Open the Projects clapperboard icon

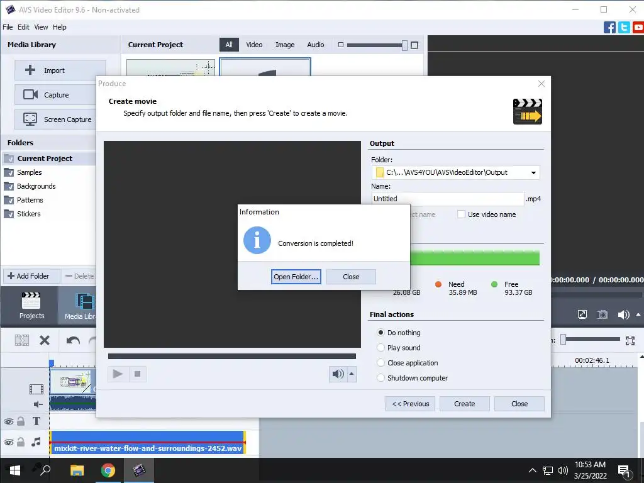click(31, 301)
